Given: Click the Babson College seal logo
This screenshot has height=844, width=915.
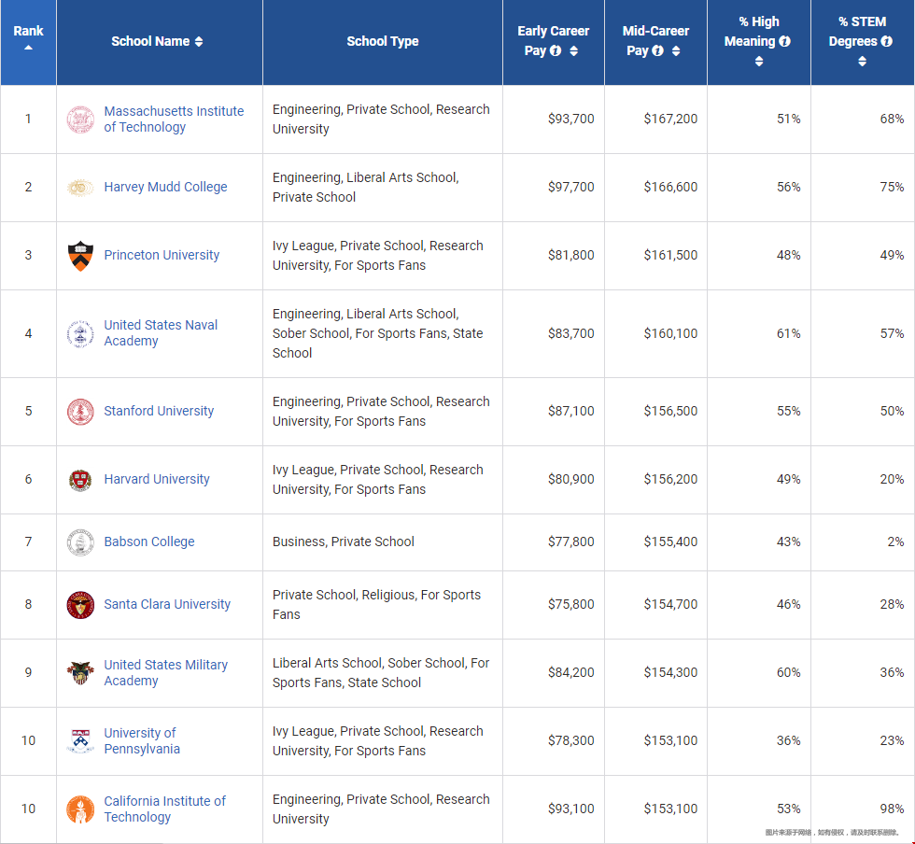Looking at the screenshot, I should 80,542.
